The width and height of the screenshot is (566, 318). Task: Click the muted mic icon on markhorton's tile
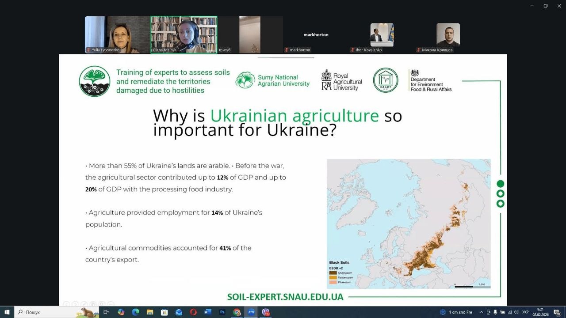[287, 50]
